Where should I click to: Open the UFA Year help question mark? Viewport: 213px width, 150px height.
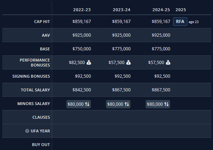(27, 131)
